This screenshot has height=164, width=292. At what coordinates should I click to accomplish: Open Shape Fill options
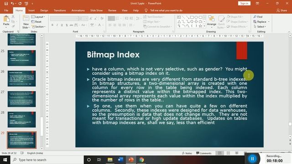[x=235, y=17]
